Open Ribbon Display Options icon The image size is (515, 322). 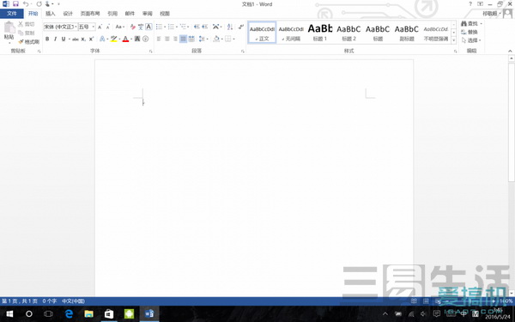tap(480, 4)
